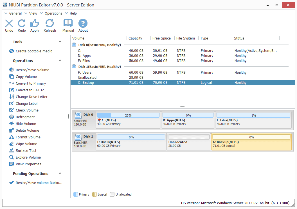The height and width of the screenshot is (209, 297).
Task: Sort by Free Space column header
Action: coord(163,38)
